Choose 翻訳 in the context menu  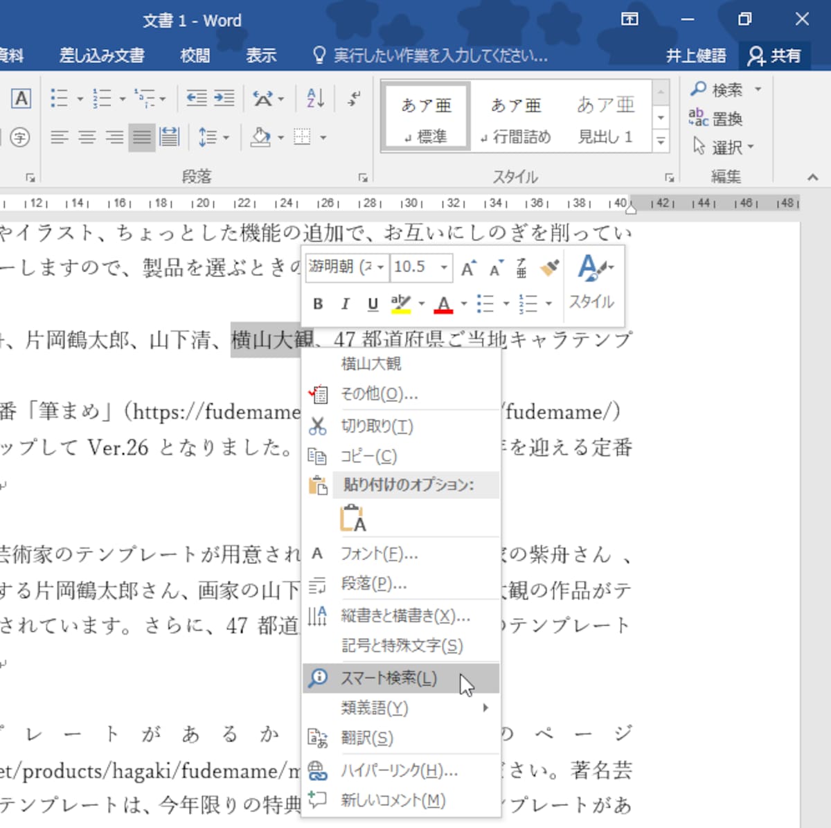tap(401, 738)
